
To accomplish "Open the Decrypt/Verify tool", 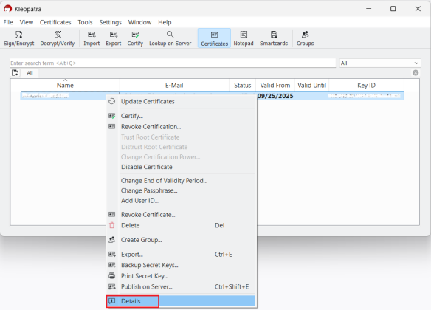I will click(57, 38).
